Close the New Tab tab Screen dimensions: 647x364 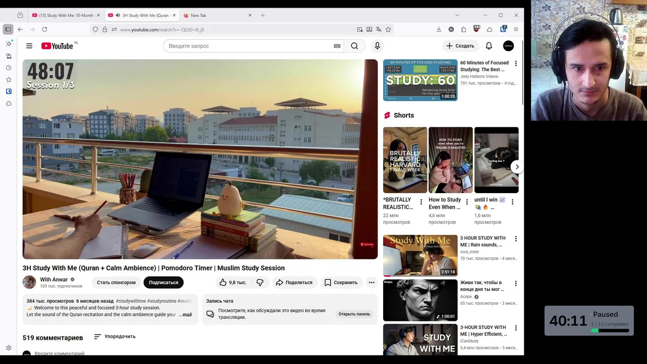tap(250, 15)
